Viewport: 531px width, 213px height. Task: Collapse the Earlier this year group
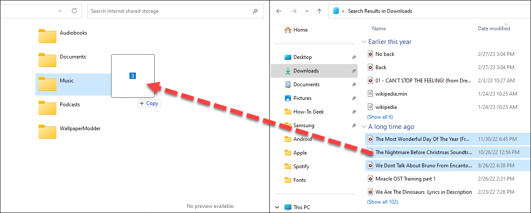tap(364, 42)
